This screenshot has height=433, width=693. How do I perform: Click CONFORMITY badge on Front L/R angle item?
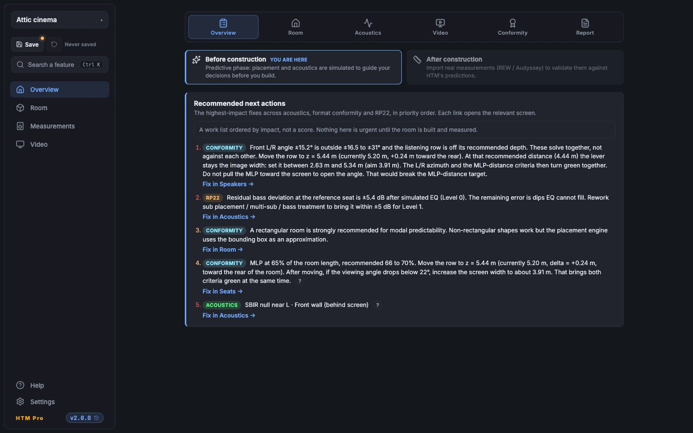point(224,148)
